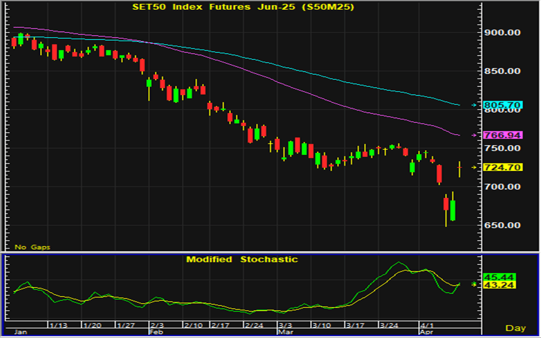
Task: Open the Modified Stochastic indicator title
Action: (241, 260)
